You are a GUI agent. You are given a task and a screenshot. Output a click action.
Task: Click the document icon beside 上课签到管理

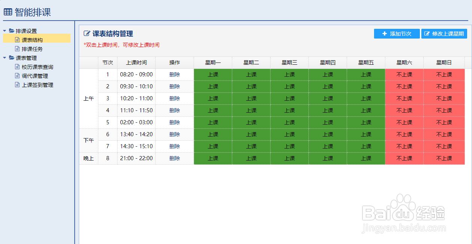point(17,85)
